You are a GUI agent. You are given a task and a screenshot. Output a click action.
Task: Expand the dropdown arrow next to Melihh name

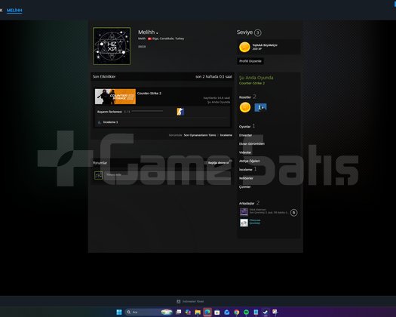[x=157, y=33]
